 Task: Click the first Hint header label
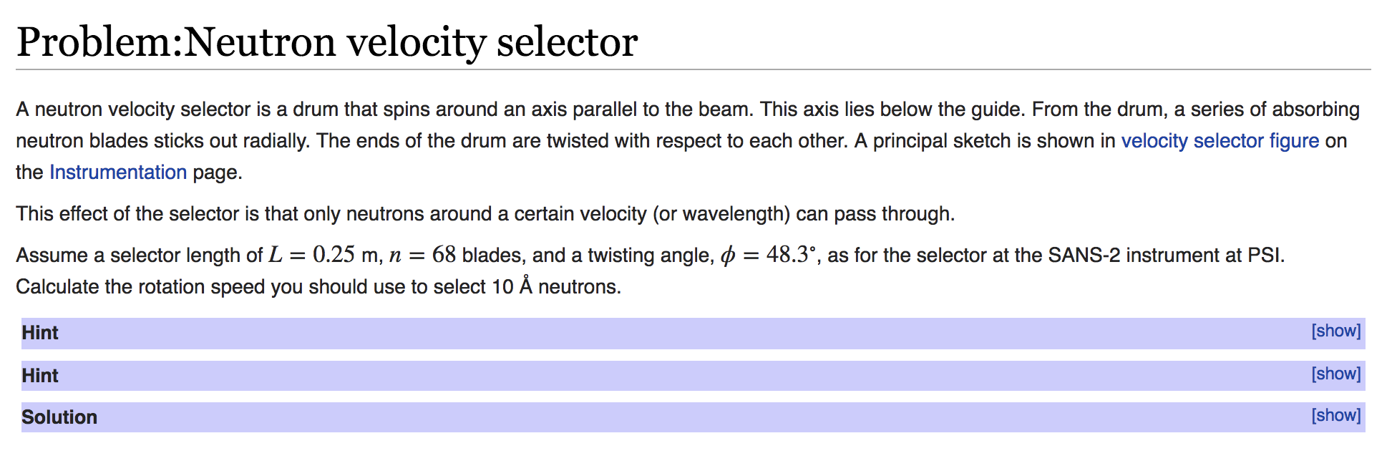pos(40,333)
